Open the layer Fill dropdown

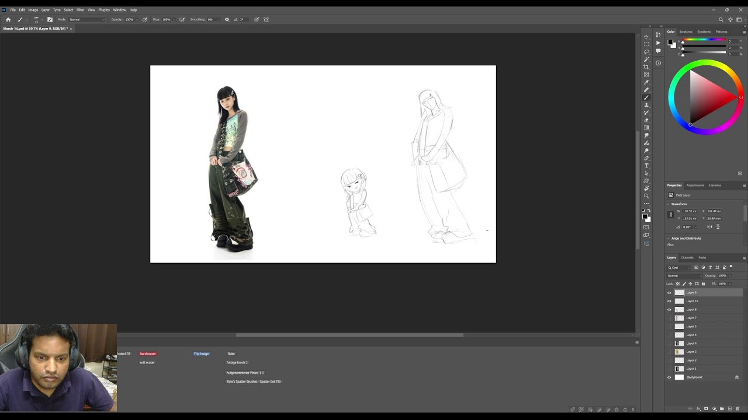(x=730, y=284)
